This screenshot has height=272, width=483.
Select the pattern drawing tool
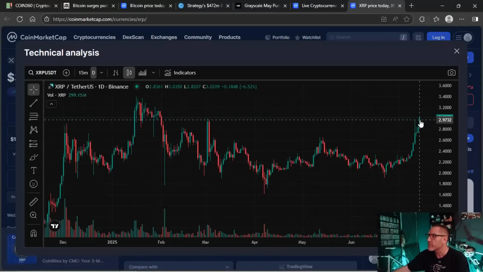tap(33, 130)
